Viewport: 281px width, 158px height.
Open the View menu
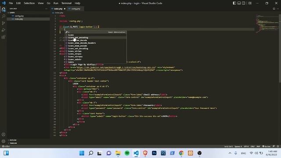tap(41, 3)
